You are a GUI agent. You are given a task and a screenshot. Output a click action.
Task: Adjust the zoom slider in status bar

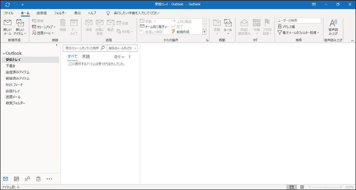tap(326, 187)
